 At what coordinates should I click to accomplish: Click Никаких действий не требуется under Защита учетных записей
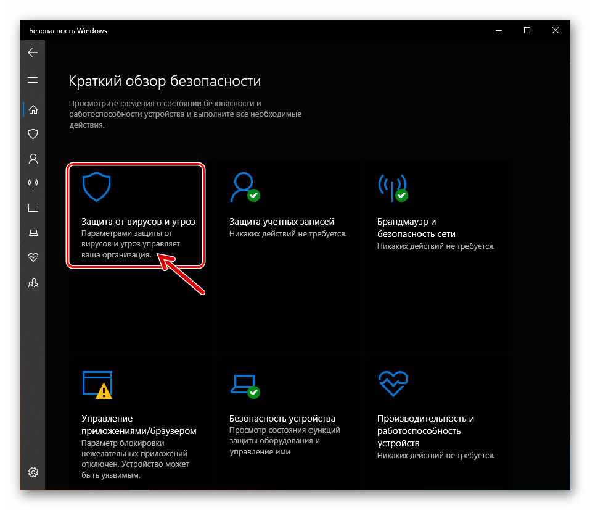click(x=288, y=234)
